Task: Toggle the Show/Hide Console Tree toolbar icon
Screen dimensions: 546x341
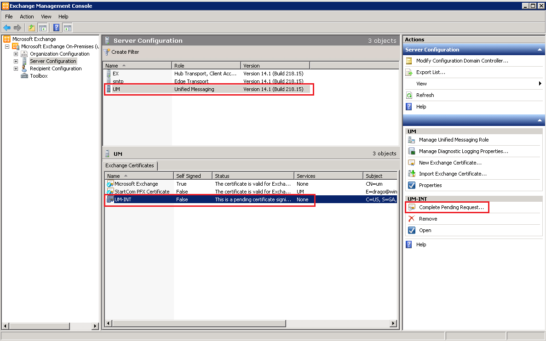Action: pyautogui.click(x=42, y=28)
